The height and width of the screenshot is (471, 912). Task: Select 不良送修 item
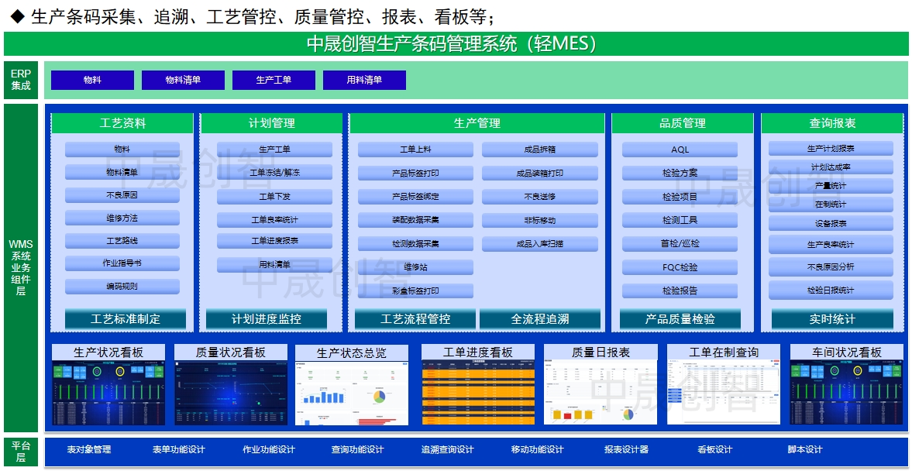tap(540, 197)
